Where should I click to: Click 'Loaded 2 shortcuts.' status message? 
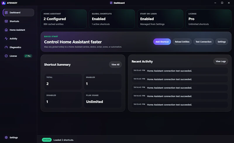click(63, 140)
